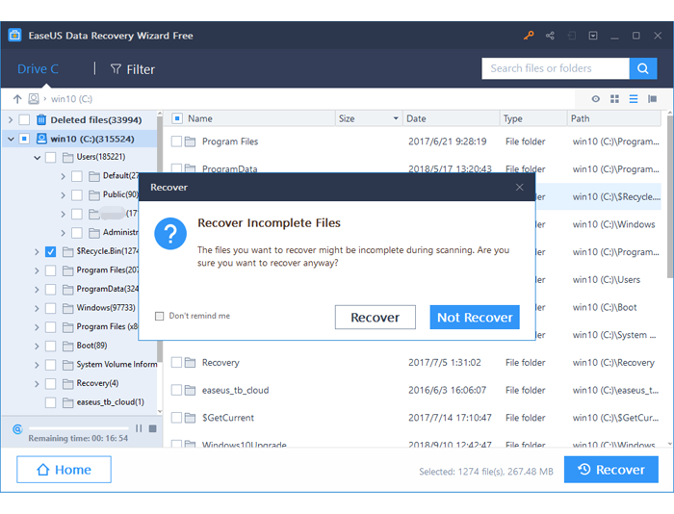Screen dimensions: 674x514
Task: Click the EaseUS app logo icon
Action: pos(14,35)
